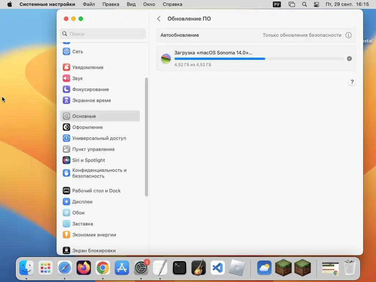This screenshot has height=282, width=376.
Task: Open the Trash in the Dock
Action: tap(350, 268)
